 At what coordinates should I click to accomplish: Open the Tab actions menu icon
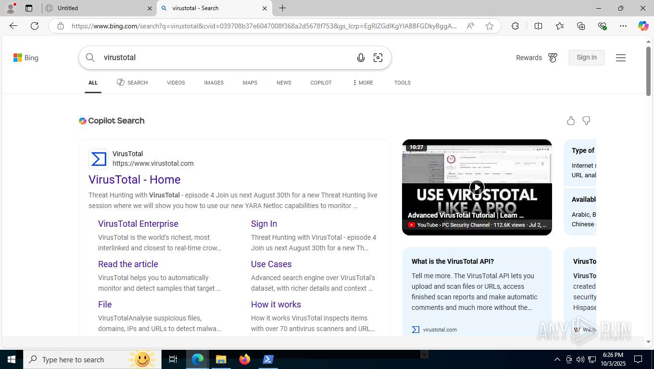click(x=29, y=8)
